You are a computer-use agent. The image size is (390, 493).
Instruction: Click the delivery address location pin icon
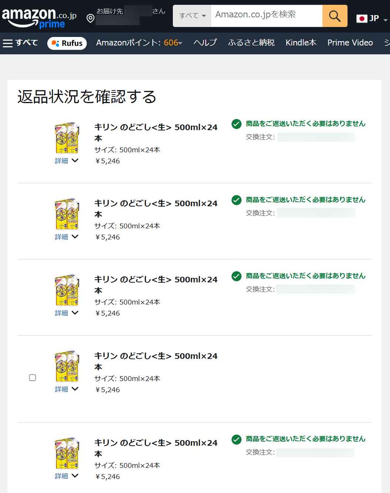tap(90, 18)
